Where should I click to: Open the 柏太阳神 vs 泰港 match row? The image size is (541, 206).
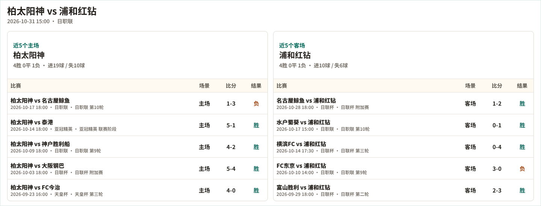138,125
